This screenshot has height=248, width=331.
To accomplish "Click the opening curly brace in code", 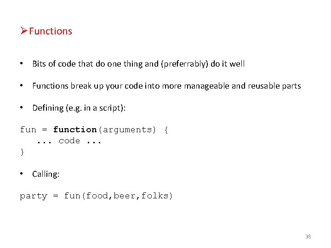I will tap(166, 130).
